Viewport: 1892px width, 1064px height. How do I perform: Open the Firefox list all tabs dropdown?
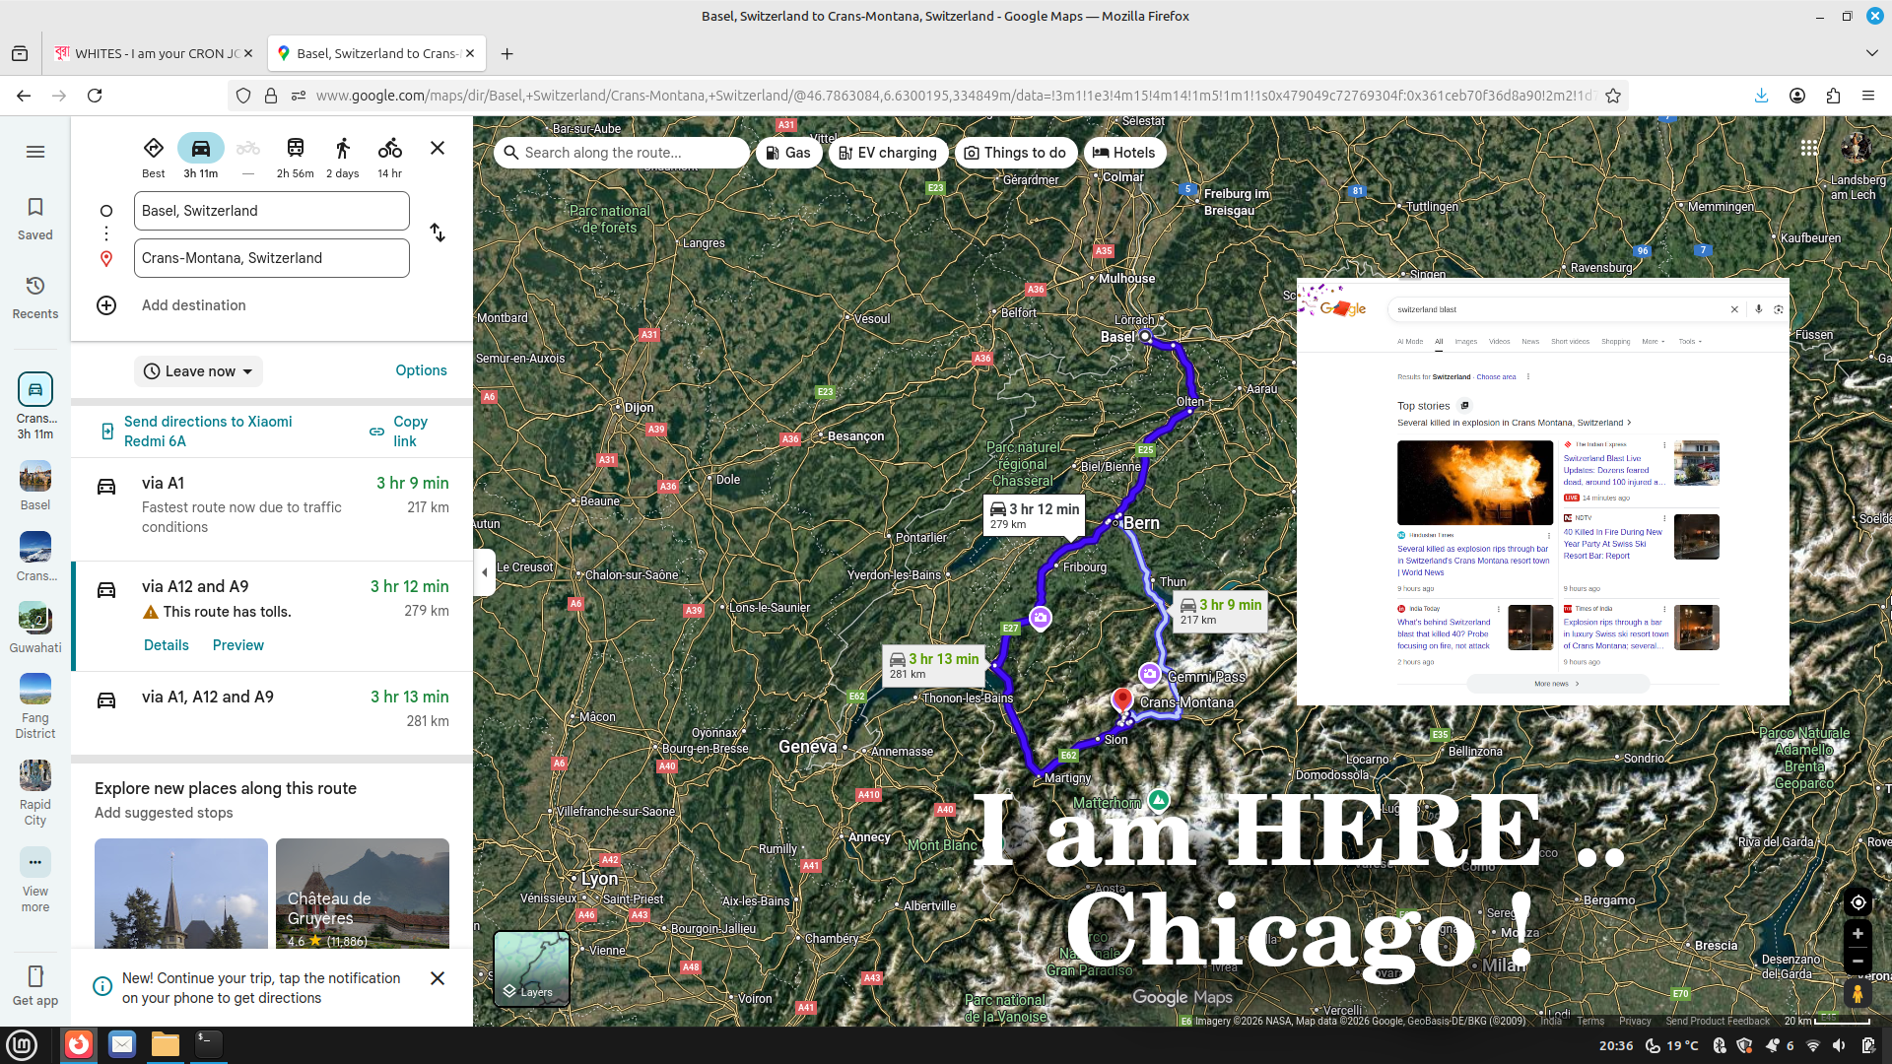1871,53
